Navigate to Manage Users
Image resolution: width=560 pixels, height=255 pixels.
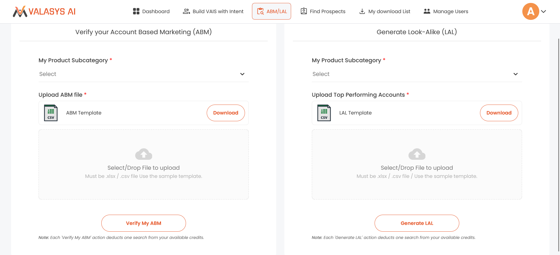(446, 11)
